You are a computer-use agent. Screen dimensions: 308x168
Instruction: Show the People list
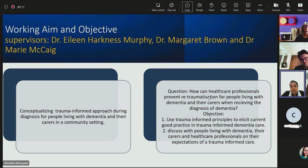pos(199,7)
